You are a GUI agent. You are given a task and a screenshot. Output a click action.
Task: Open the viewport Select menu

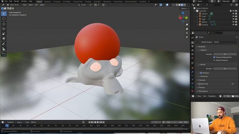pos(31,5)
